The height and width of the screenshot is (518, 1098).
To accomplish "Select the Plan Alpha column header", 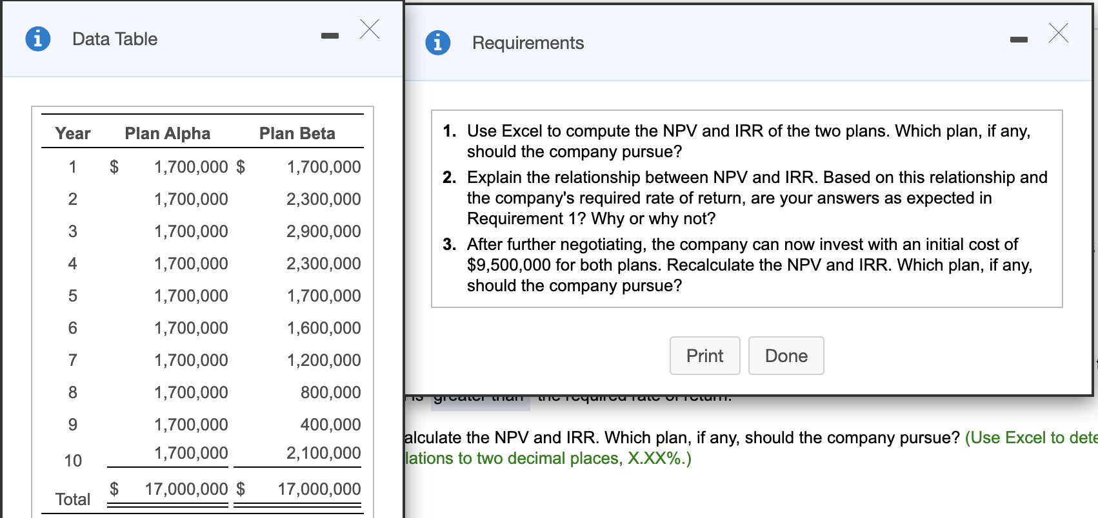I will click(x=168, y=133).
